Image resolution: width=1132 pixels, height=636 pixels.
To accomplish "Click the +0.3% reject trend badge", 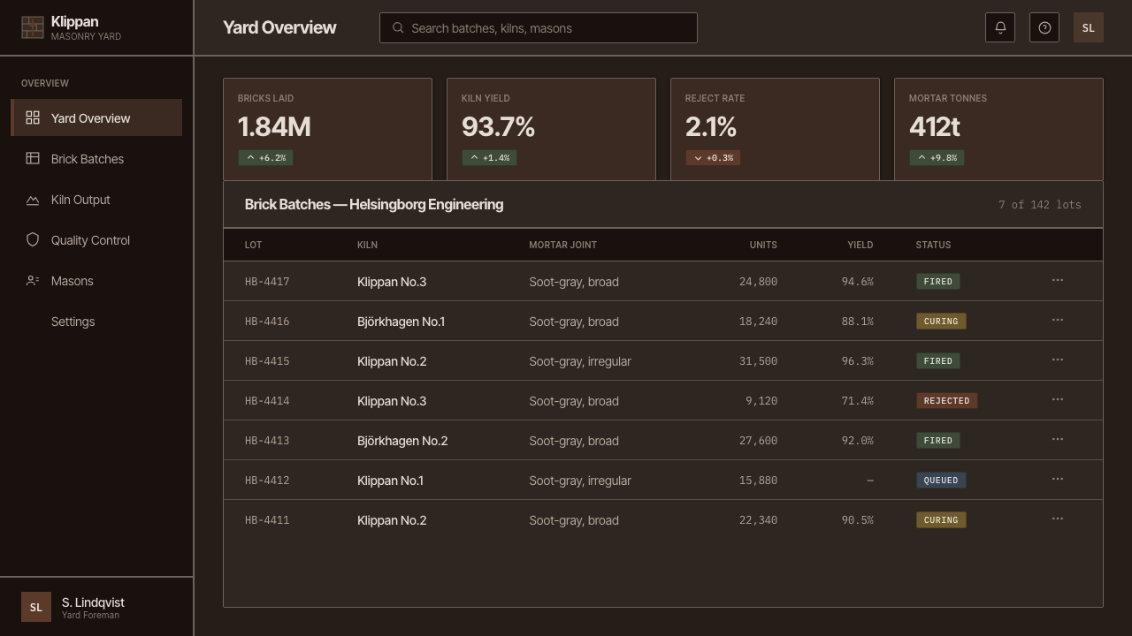I will (x=713, y=157).
